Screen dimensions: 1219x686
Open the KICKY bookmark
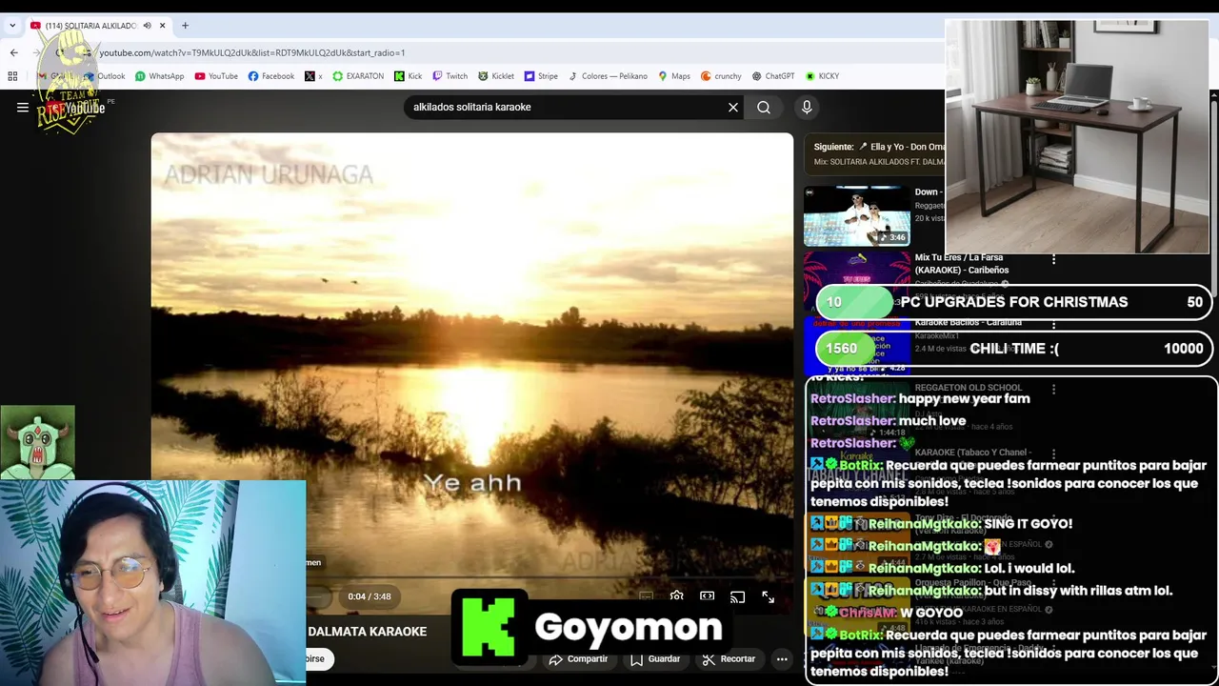tap(822, 76)
